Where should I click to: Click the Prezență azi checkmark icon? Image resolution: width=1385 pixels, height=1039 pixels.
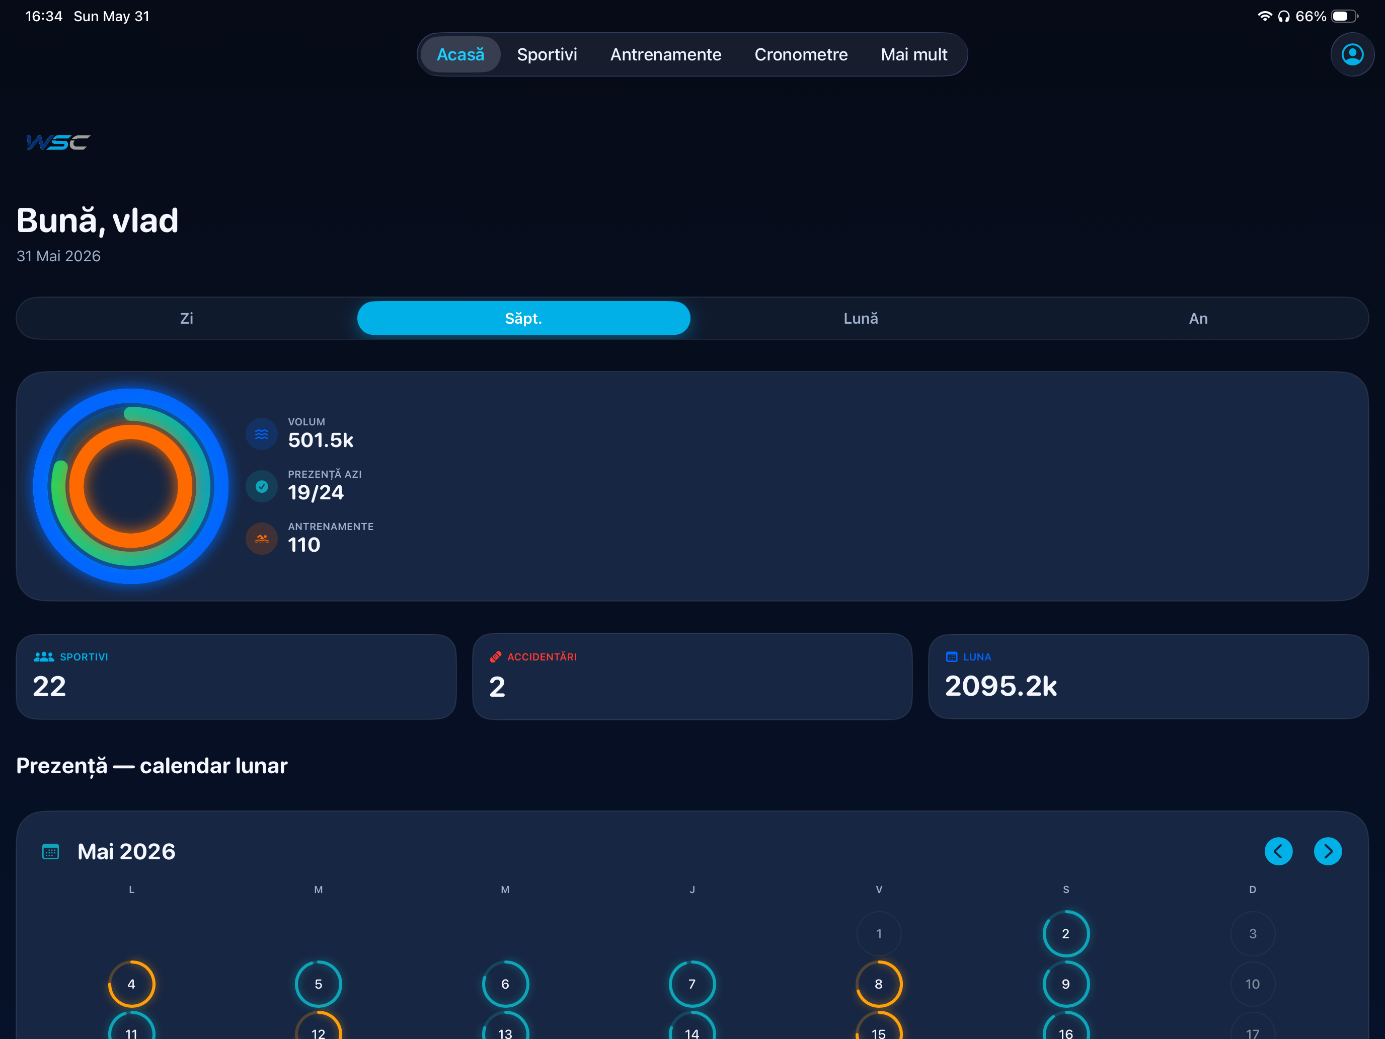[262, 486]
